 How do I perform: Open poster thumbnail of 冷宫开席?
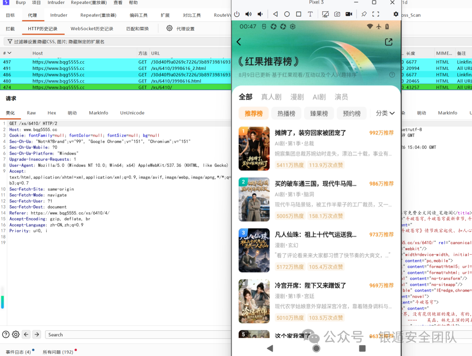pyautogui.click(x=254, y=301)
